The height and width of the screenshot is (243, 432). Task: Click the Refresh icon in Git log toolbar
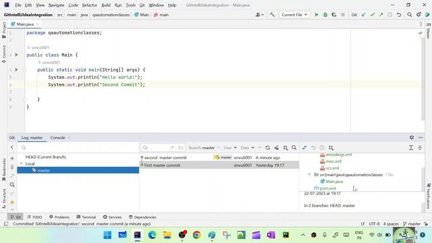pos(267,148)
